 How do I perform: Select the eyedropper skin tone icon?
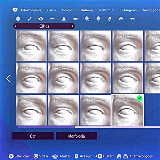point(30,19)
